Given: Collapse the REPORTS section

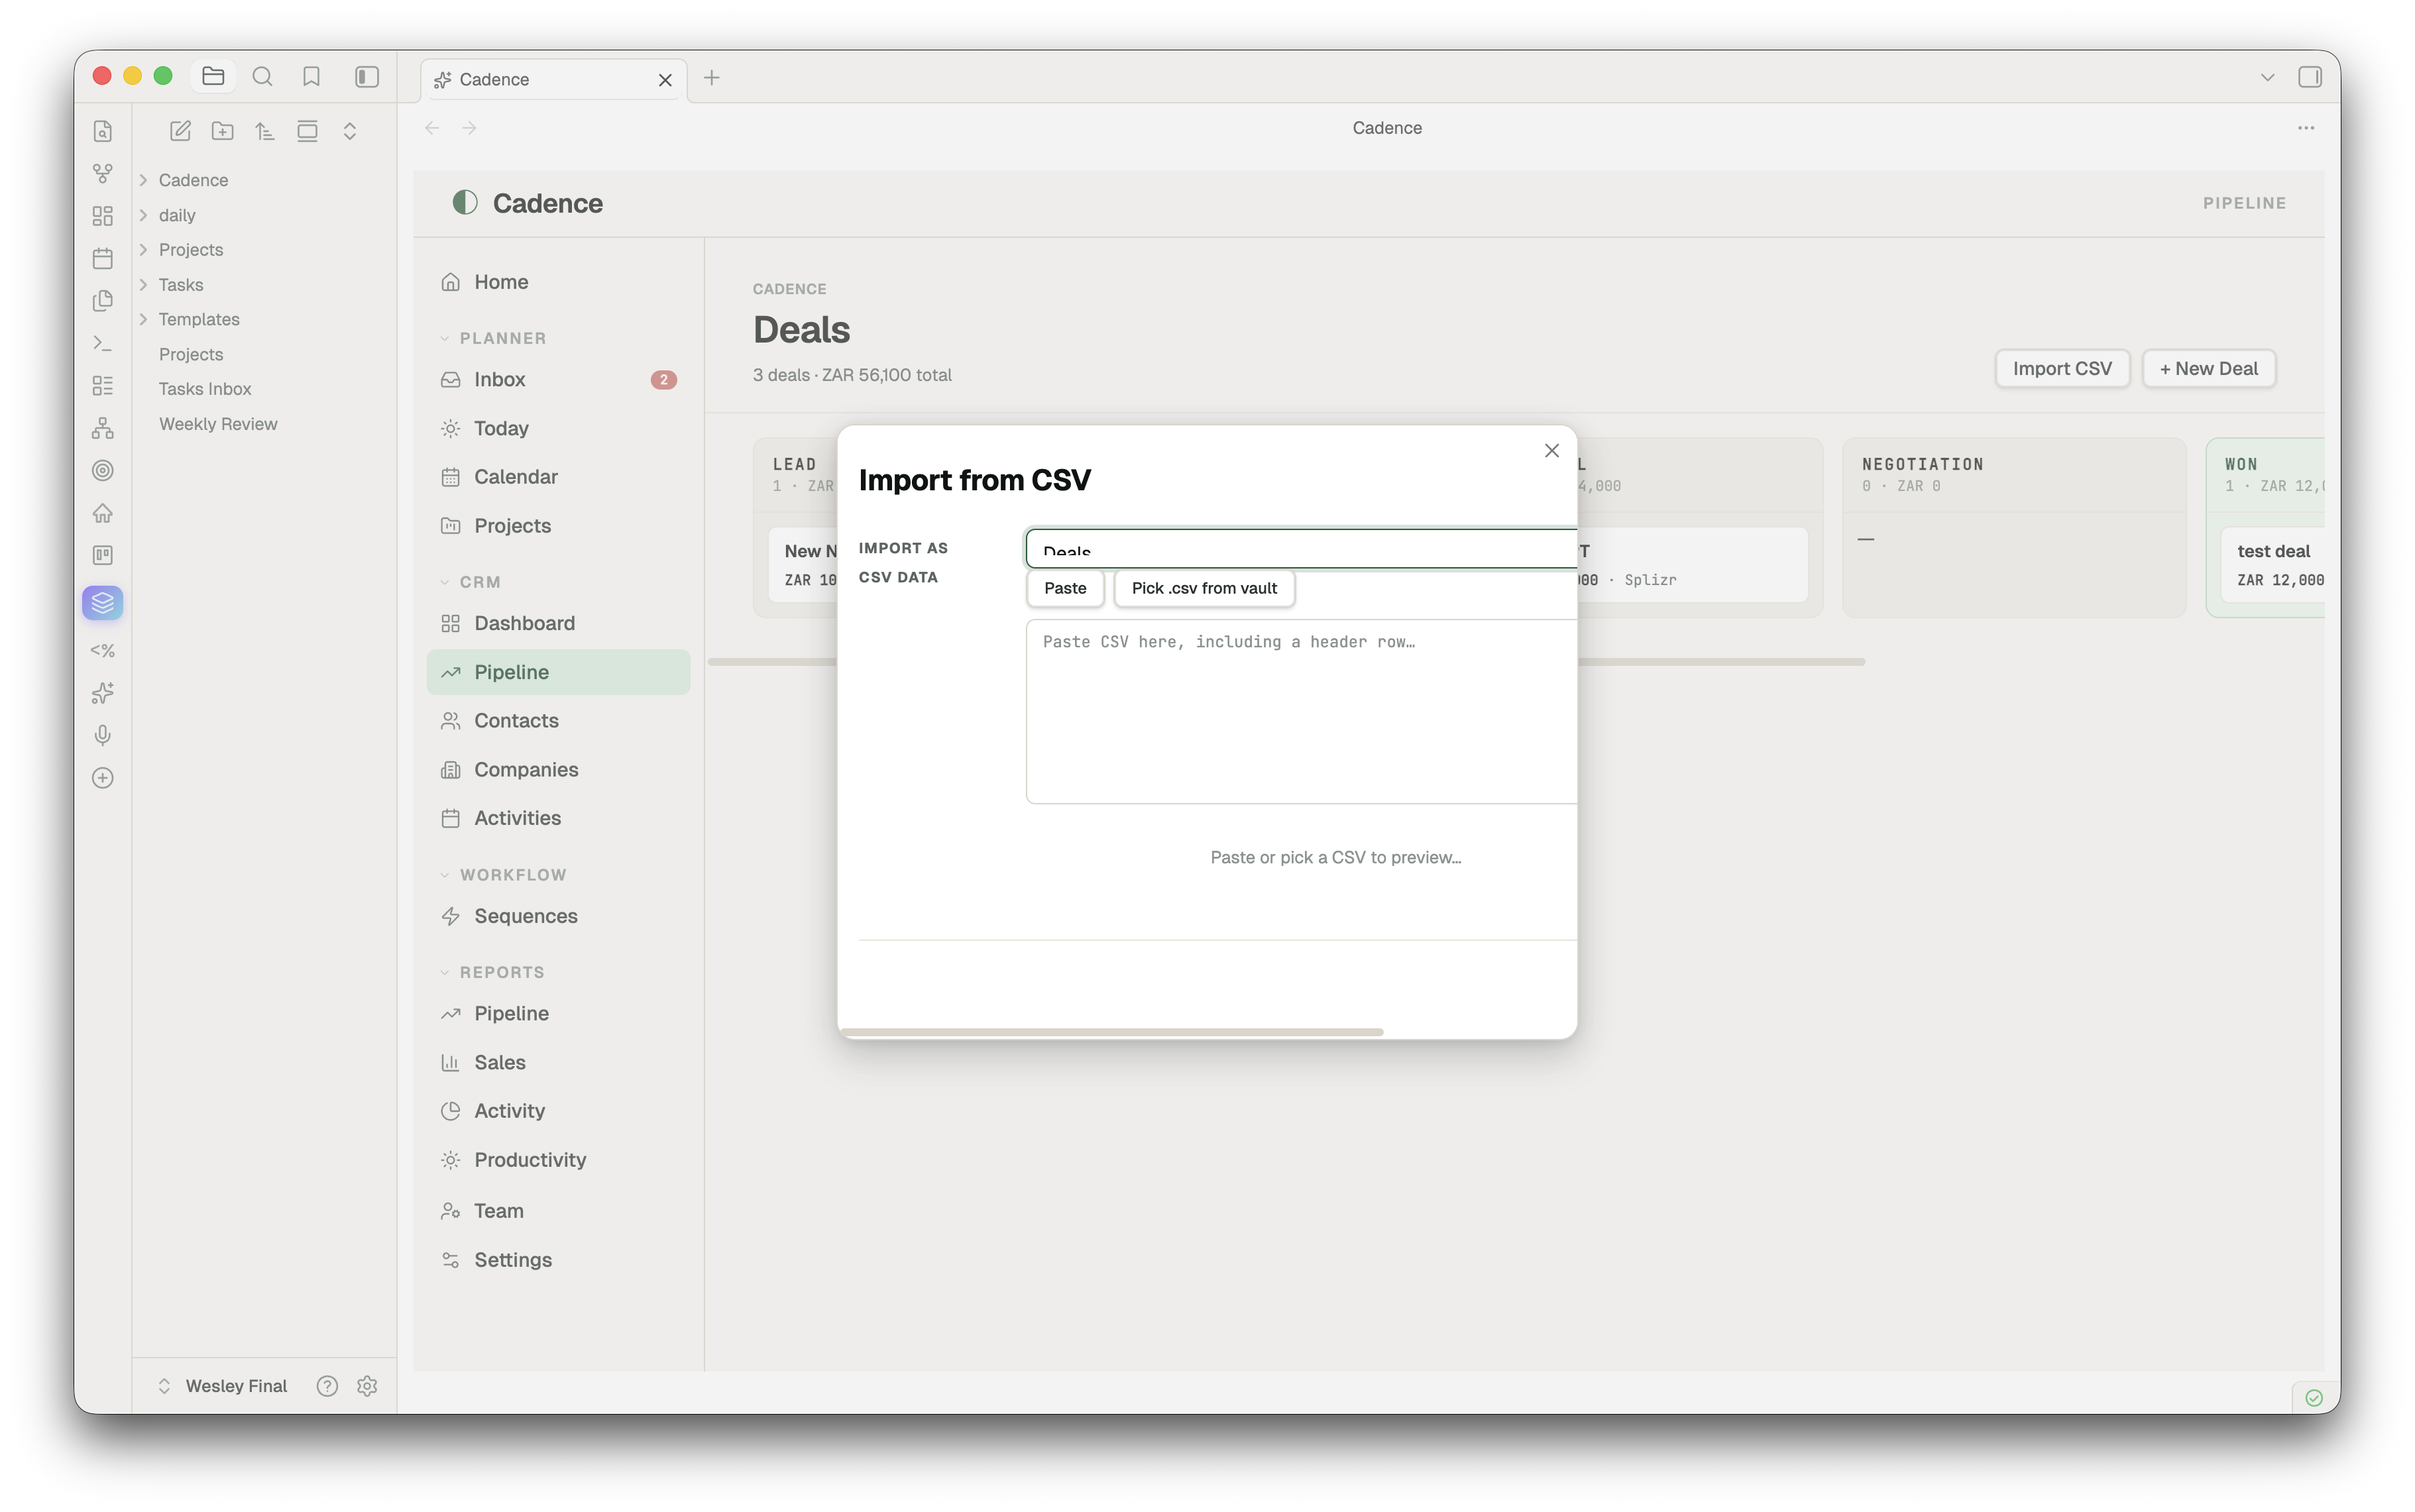Looking at the screenshot, I should [x=492, y=972].
